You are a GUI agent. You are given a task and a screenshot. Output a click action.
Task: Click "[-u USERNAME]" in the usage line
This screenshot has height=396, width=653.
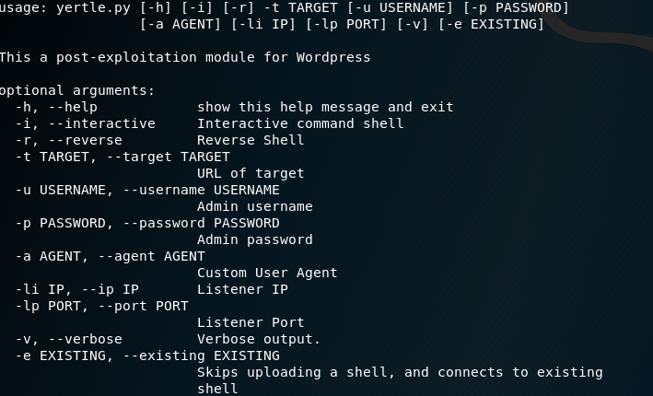(400, 7)
